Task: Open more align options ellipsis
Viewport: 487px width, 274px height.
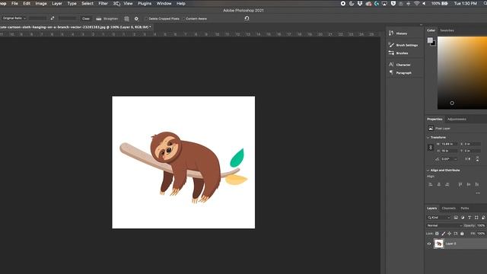Action: (478, 193)
